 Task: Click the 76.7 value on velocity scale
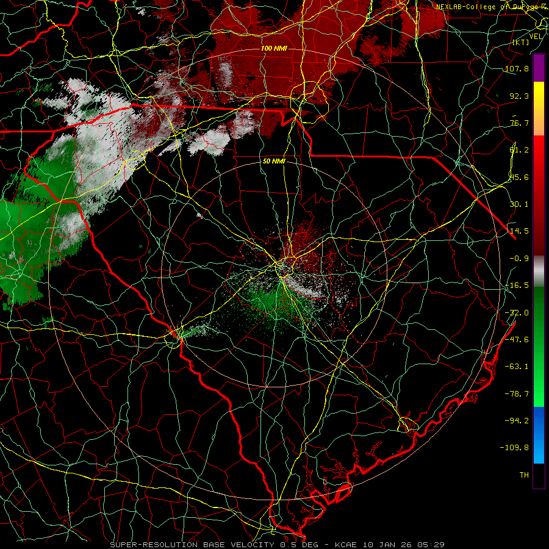point(519,123)
